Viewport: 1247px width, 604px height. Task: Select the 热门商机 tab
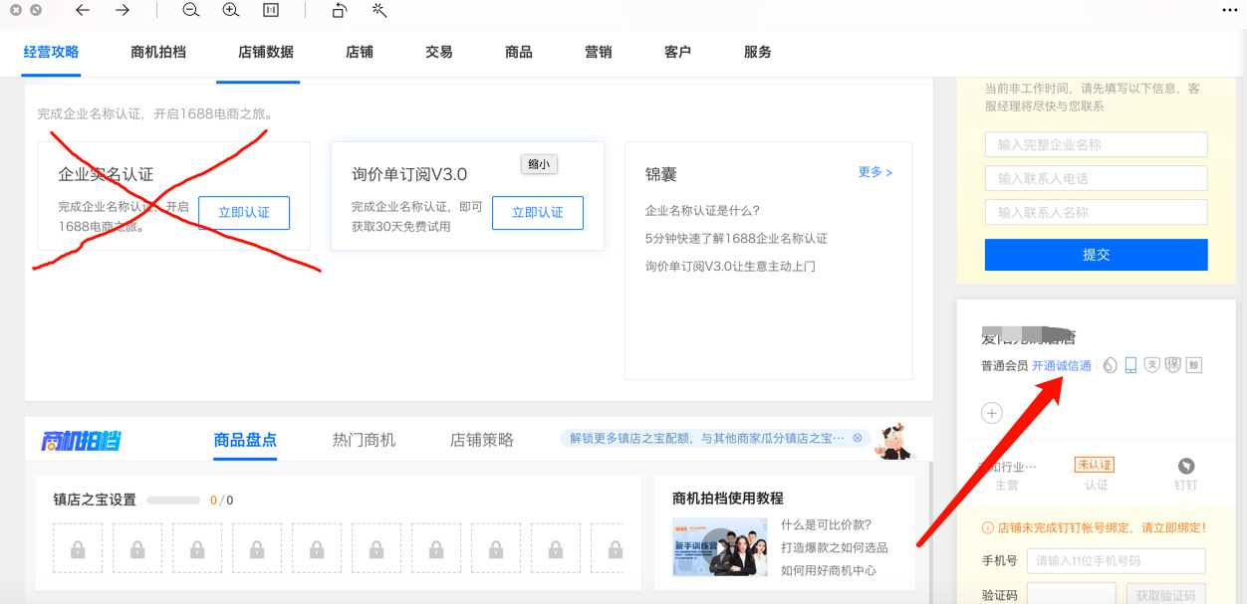[x=364, y=440]
